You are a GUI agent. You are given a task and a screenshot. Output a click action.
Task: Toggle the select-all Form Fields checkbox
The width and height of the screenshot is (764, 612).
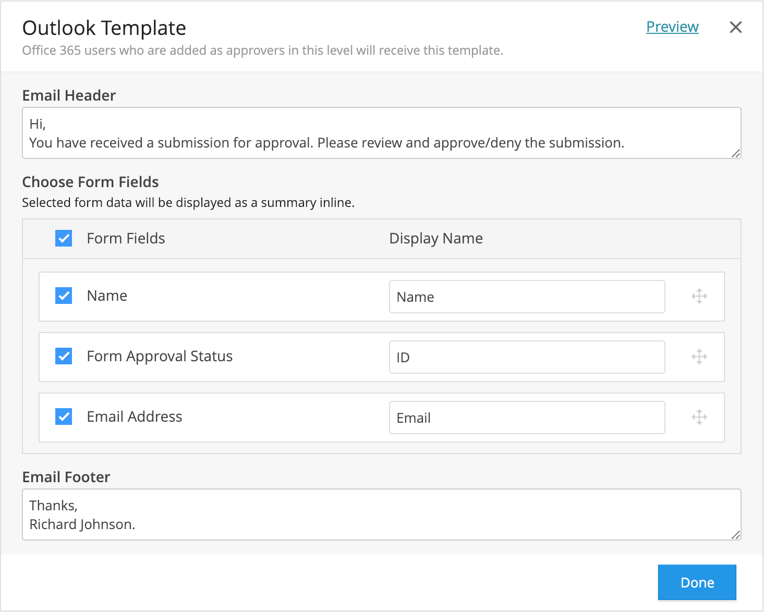(64, 238)
